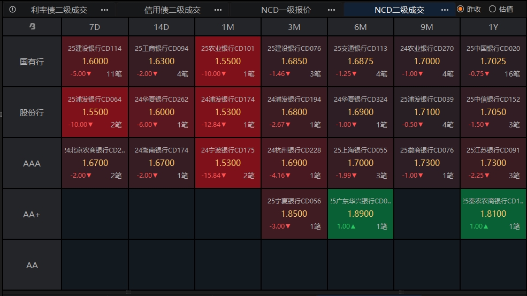Open the 25江苏银行CD091 cell
The image size is (527, 296).
tap(493, 163)
